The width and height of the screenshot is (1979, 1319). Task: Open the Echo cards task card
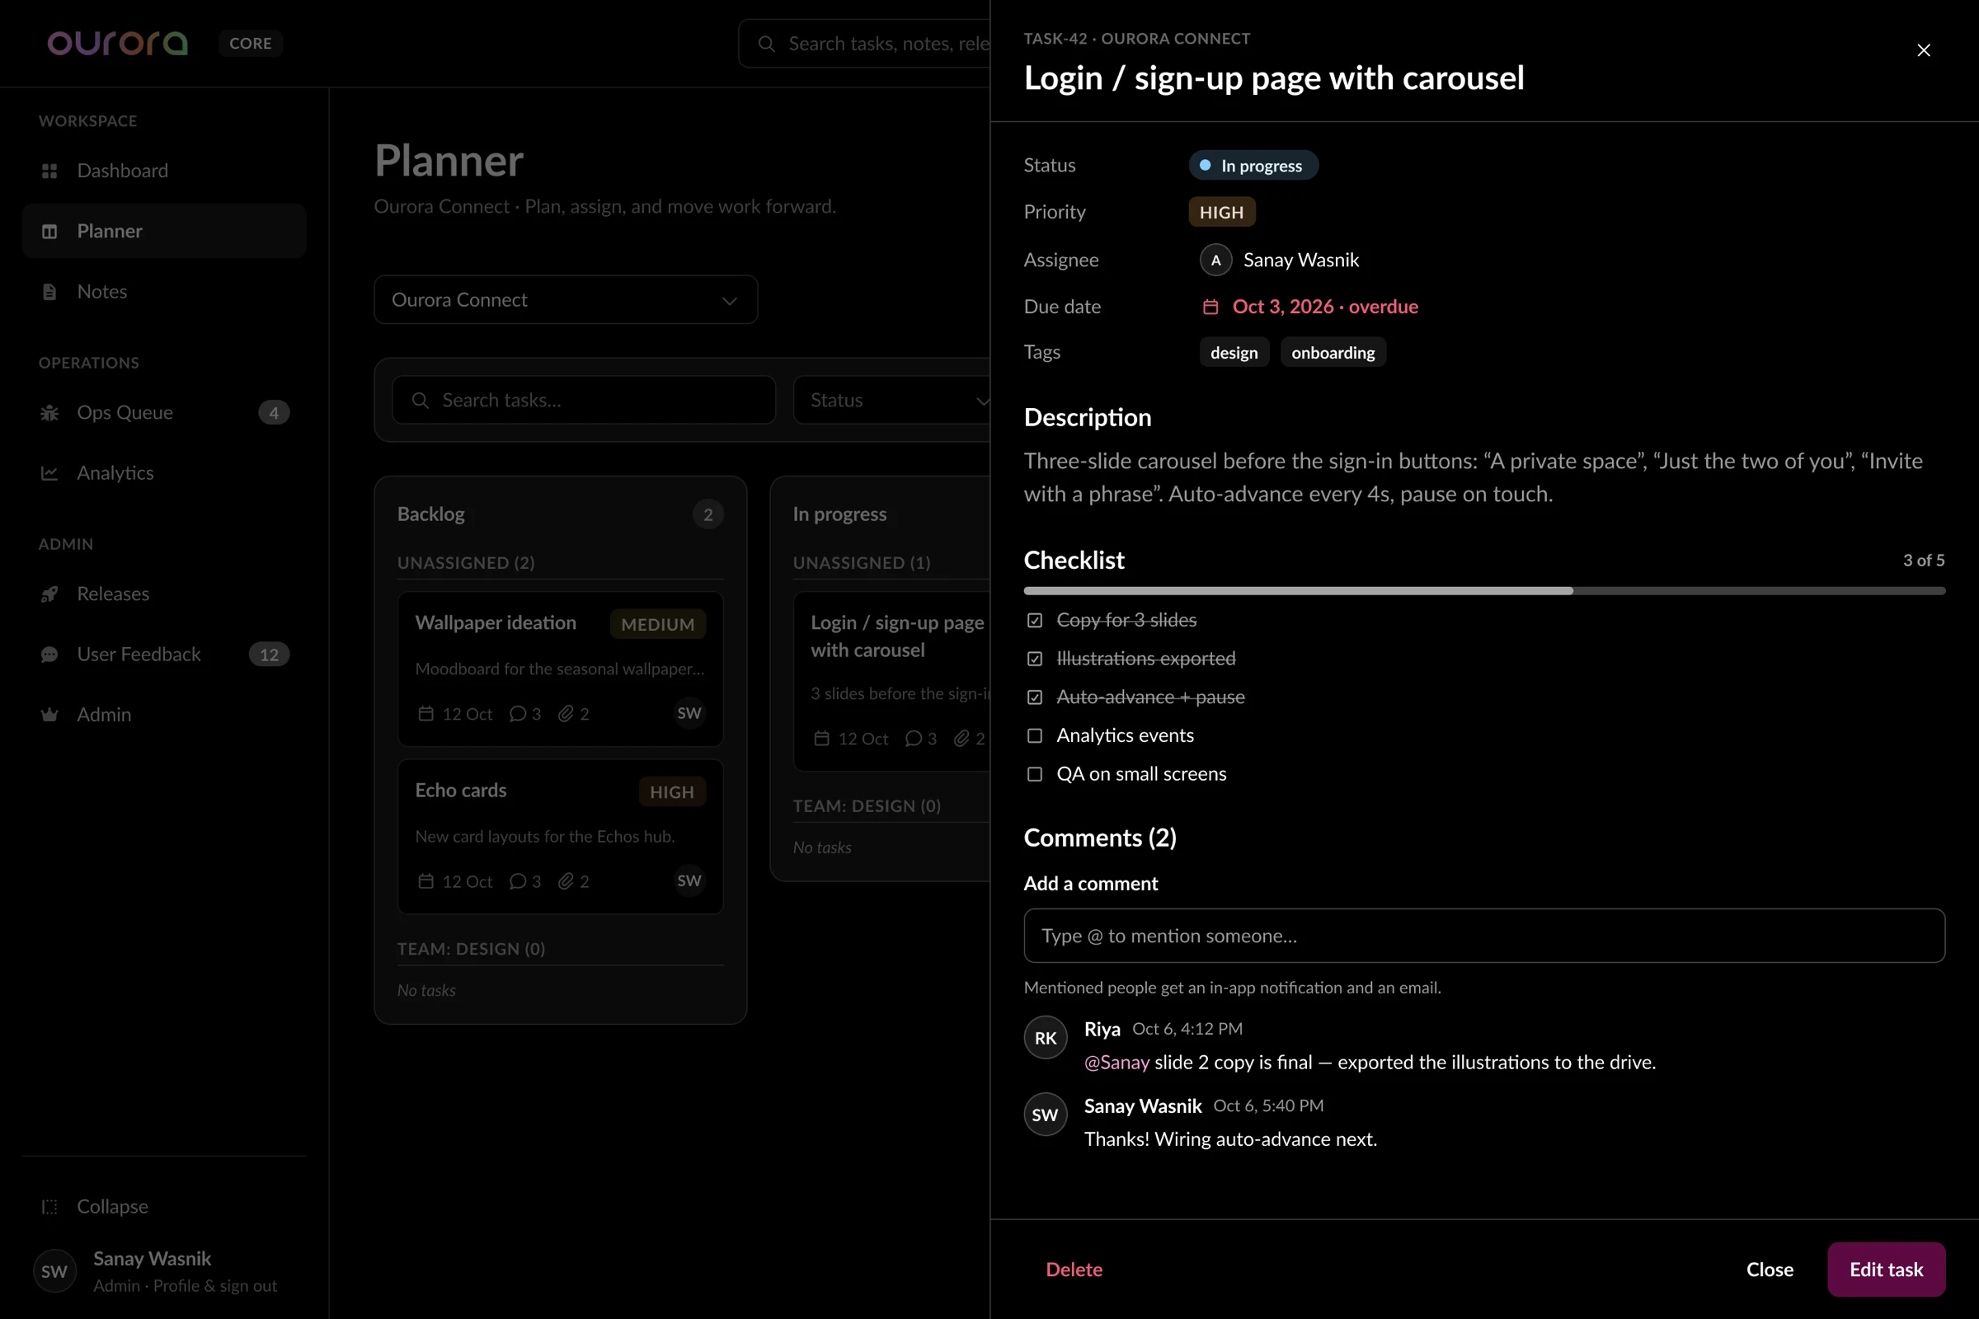pyautogui.click(x=561, y=837)
